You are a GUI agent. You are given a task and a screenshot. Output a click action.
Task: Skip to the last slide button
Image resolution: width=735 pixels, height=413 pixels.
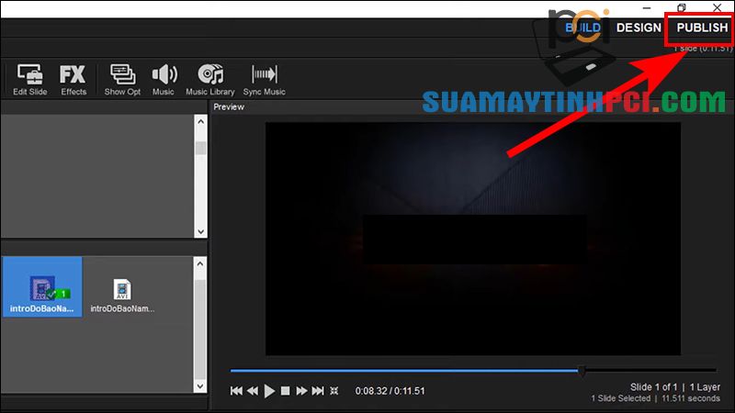(318, 391)
